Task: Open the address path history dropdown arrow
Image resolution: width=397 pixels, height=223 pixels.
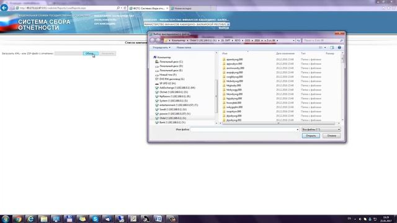Action: [293, 40]
